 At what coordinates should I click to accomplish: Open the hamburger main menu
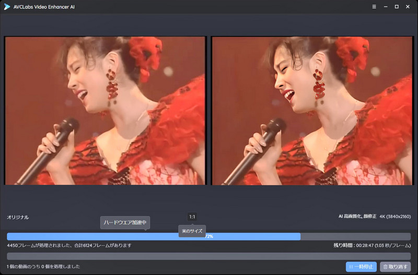pos(374,7)
